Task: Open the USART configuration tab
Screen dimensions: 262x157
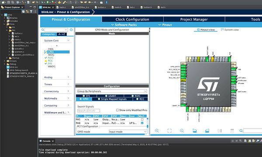Action: tap(110, 96)
